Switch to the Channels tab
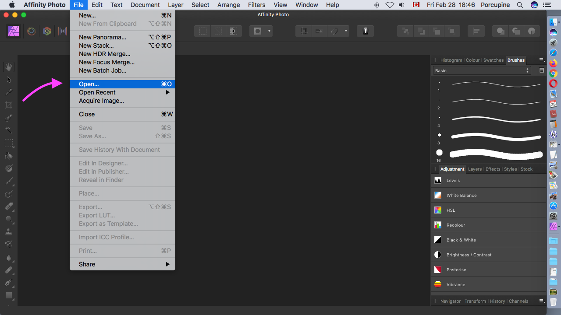 (518, 301)
